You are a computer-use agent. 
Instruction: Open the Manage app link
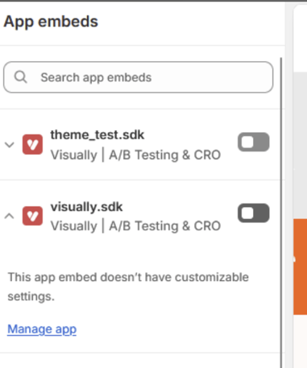(x=42, y=329)
